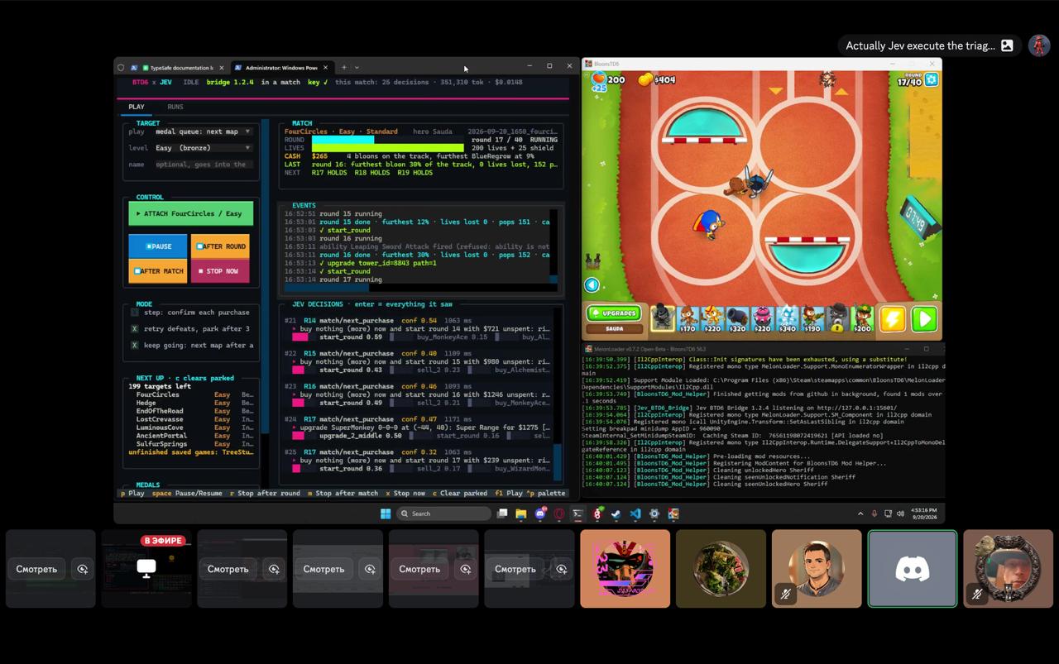The width and height of the screenshot is (1059, 664).
Task: Open the terminal new-tab dropdown chevron
Action: pyautogui.click(x=357, y=68)
